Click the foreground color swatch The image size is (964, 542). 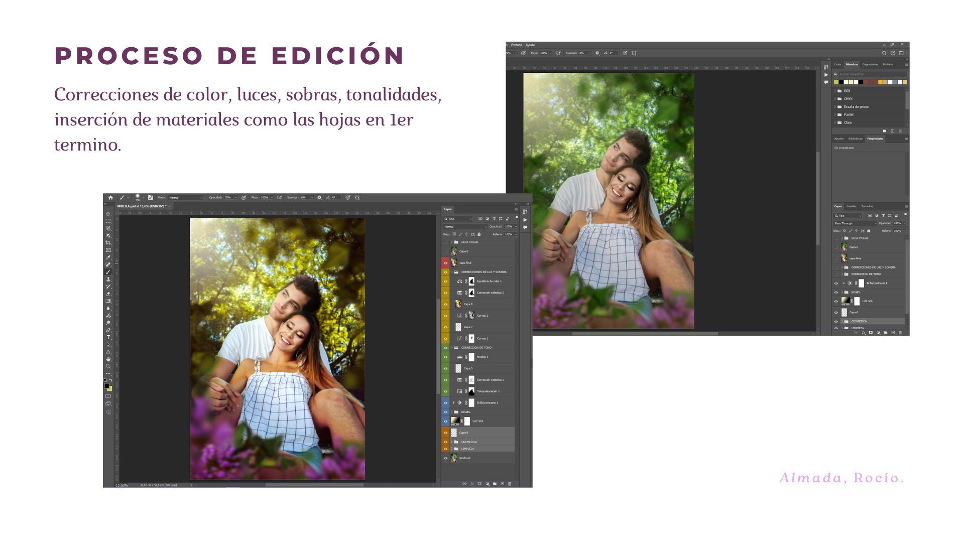click(106, 385)
